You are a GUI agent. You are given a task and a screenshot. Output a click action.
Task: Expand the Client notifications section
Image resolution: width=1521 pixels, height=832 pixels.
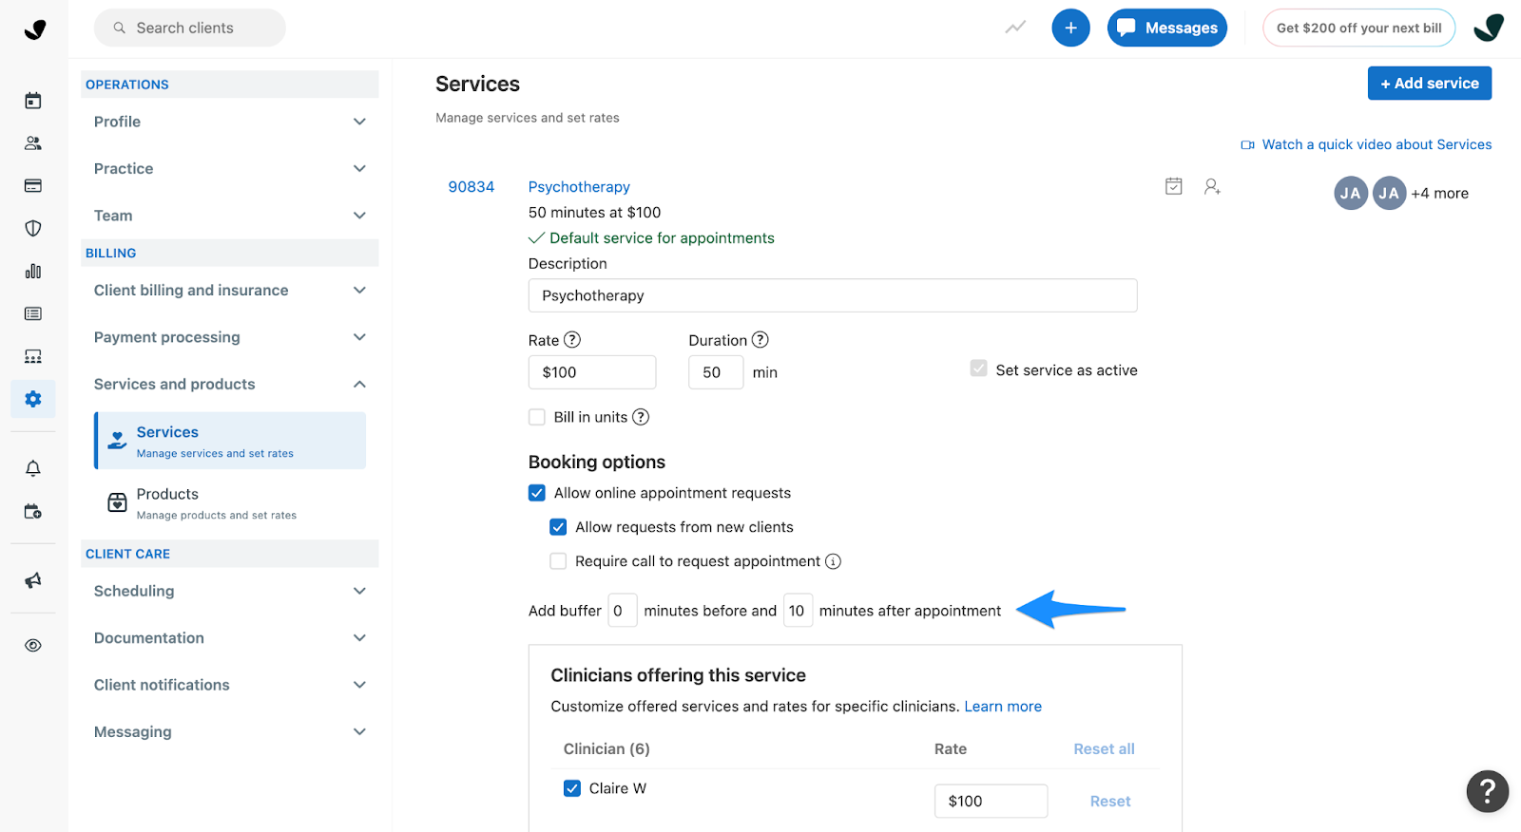(230, 685)
